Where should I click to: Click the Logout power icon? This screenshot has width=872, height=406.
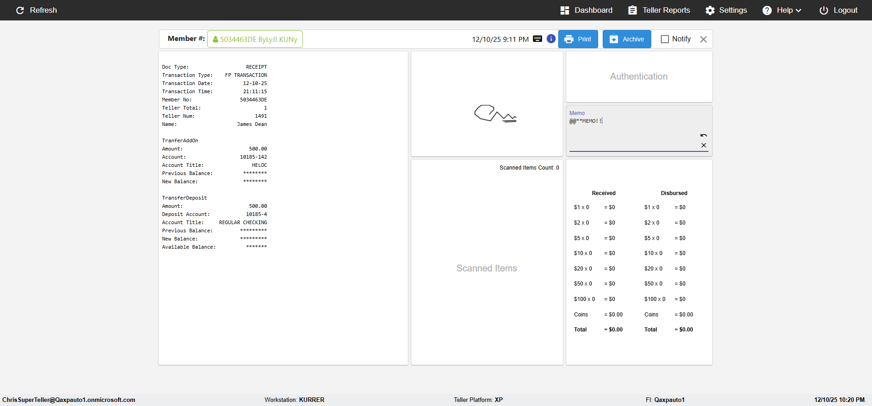point(824,10)
